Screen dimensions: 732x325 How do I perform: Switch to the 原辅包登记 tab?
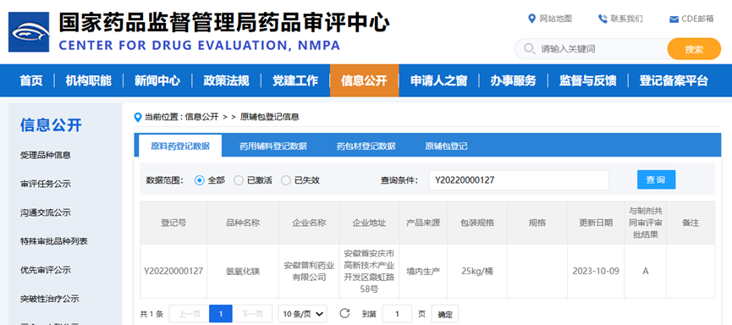click(x=446, y=146)
